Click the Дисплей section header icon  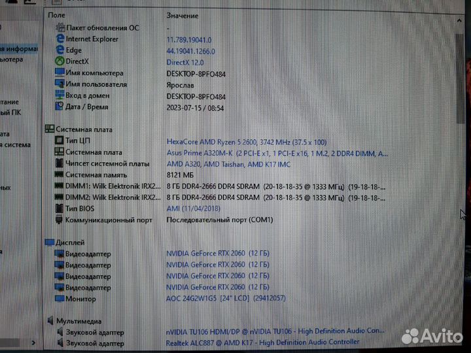[50, 242]
